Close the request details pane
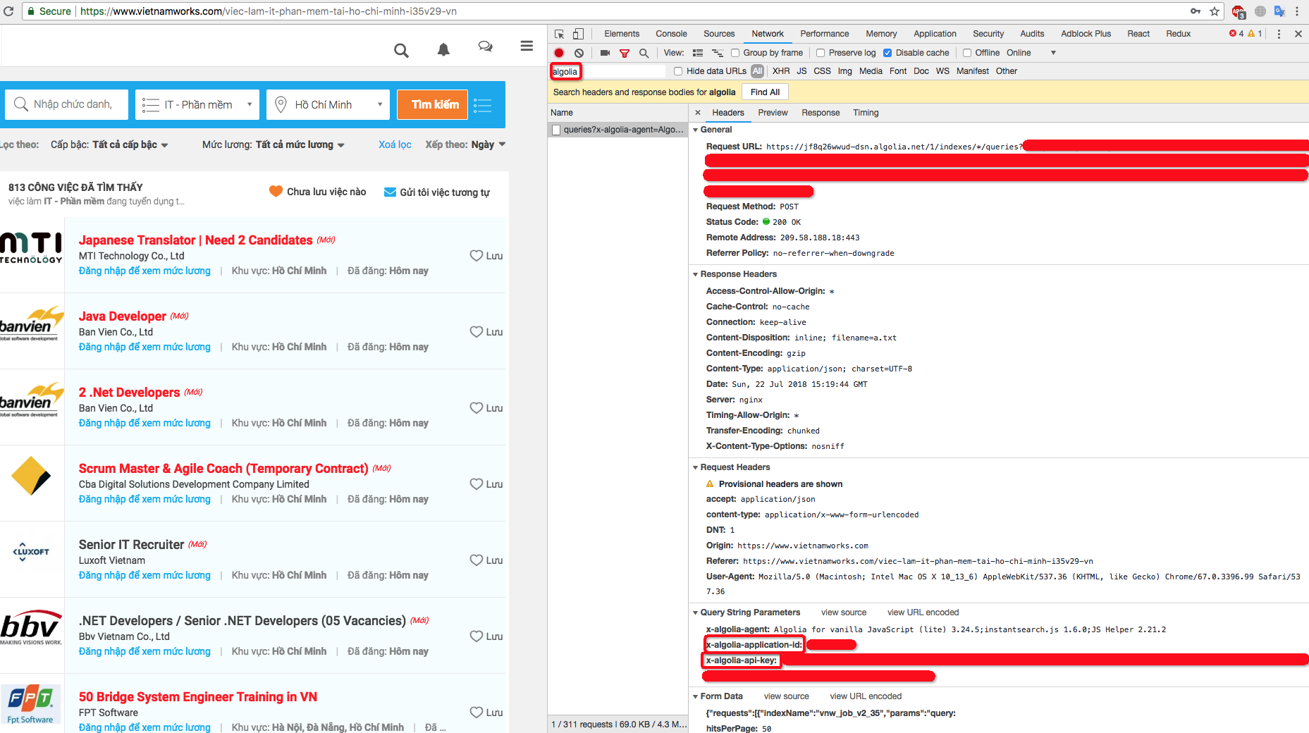The height and width of the screenshot is (733, 1309). (x=698, y=113)
